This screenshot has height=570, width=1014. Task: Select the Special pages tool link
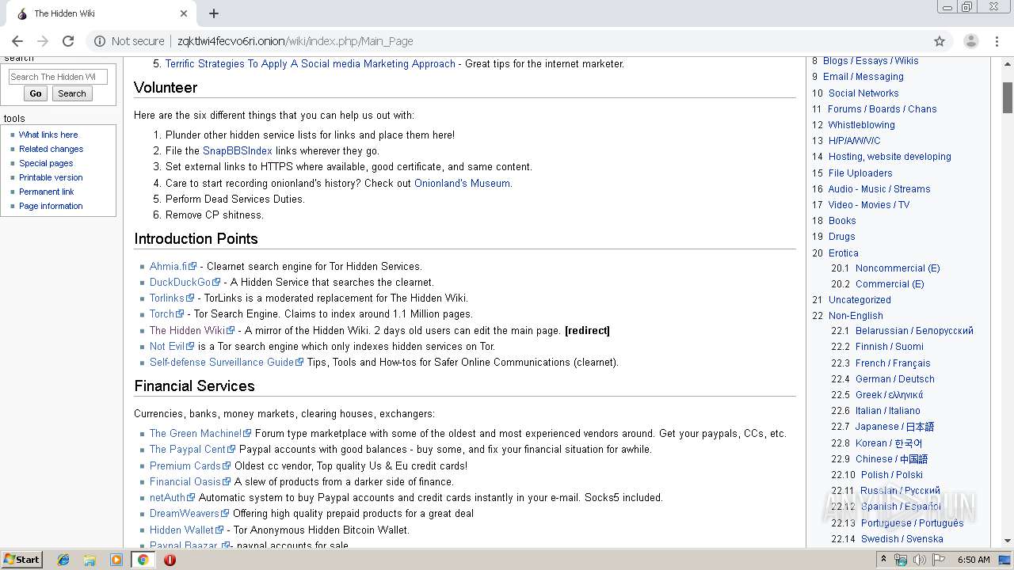click(x=46, y=163)
